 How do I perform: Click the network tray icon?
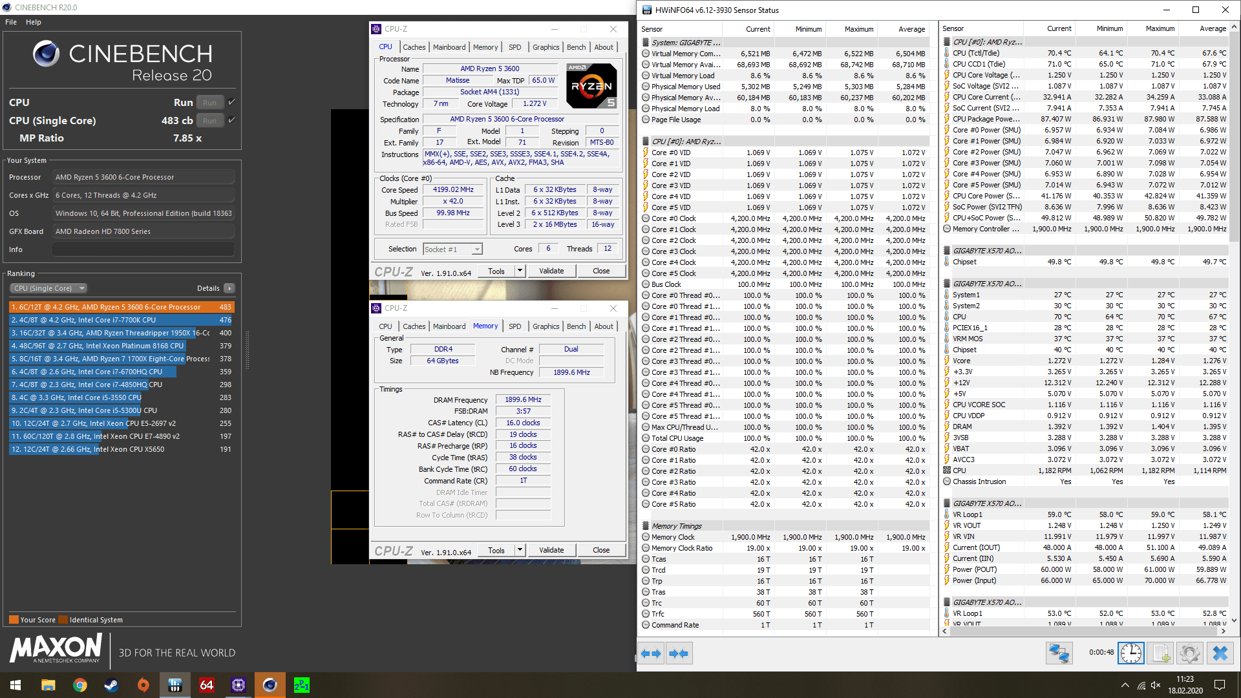point(1141,685)
